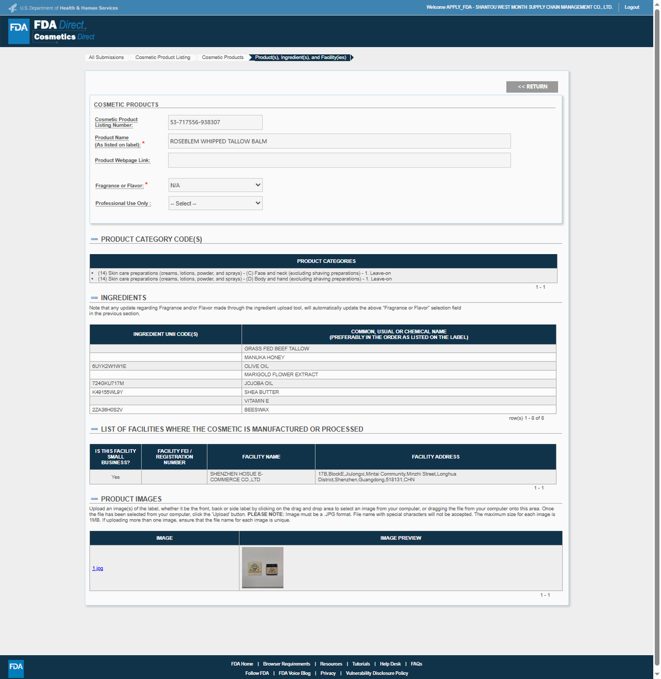Click the FDA logo in footer
Screen dimensions: 661x679
tap(16, 668)
